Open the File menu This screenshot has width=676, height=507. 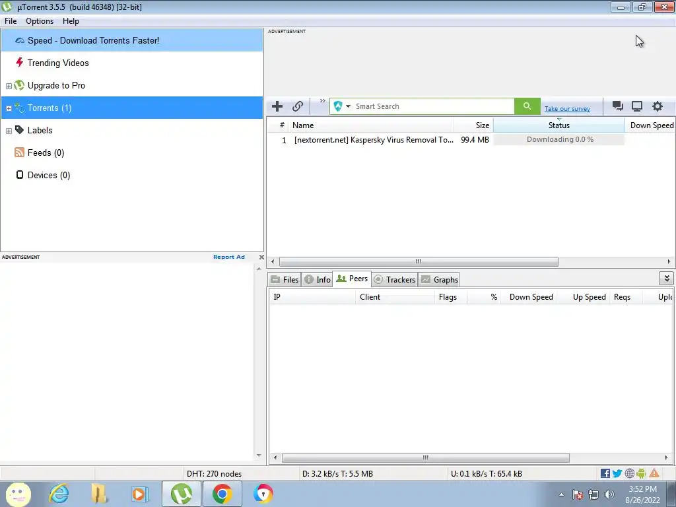(x=11, y=21)
